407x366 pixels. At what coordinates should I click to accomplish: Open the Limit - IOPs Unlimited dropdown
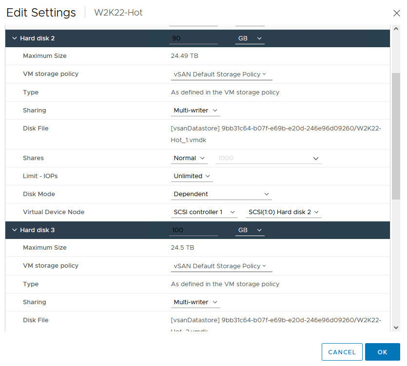point(192,176)
